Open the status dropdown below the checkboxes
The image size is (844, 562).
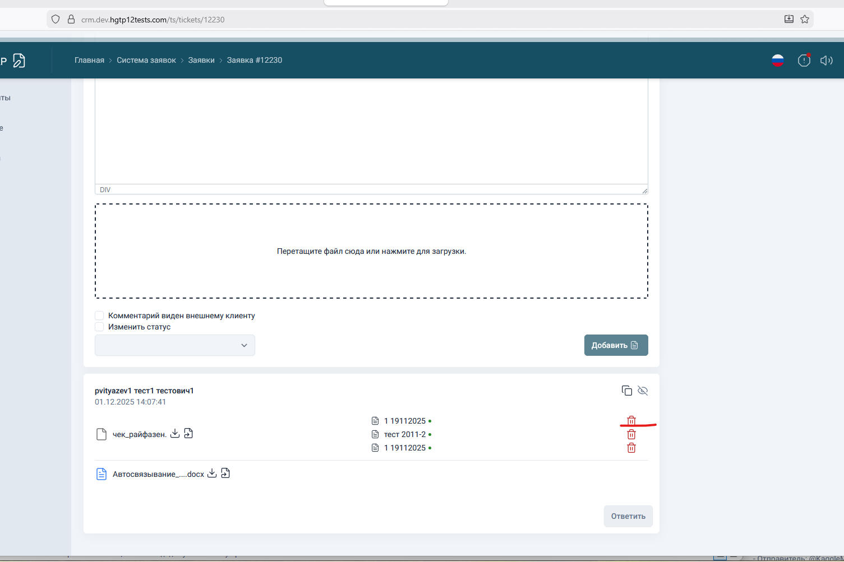pyautogui.click(x=175, y=345)
